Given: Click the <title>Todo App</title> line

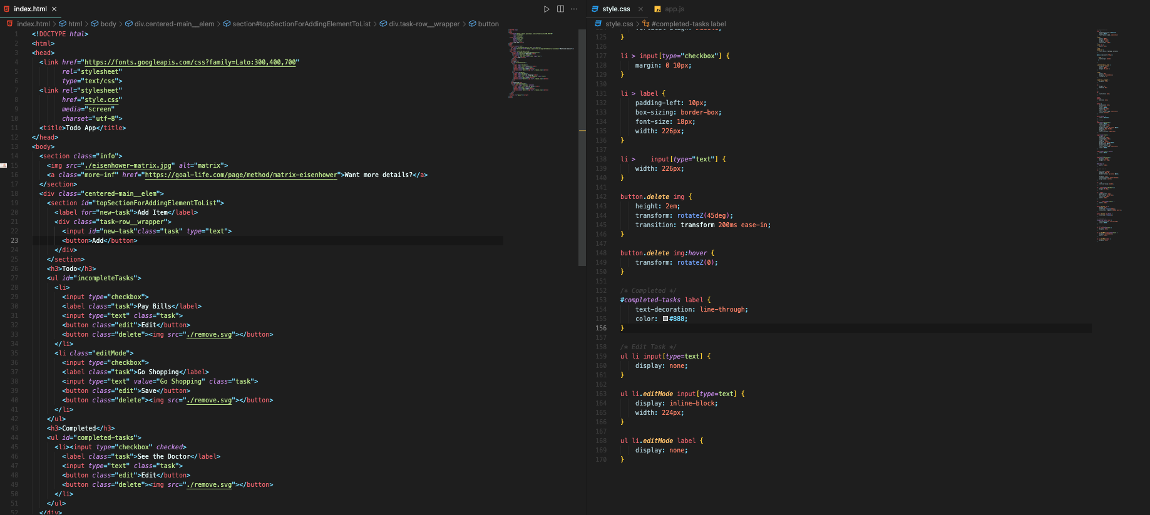Looking at the screenshot, I should 83,128.
